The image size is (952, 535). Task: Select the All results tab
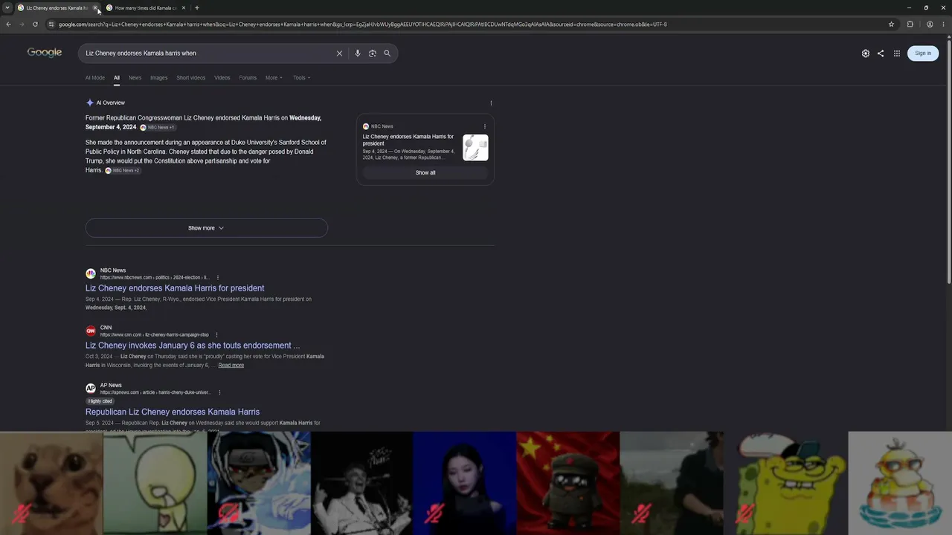coord(117,78)
